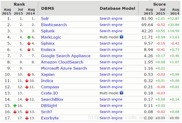
Task: Open the Elasticsearch link
Action: tap(54, 25)
